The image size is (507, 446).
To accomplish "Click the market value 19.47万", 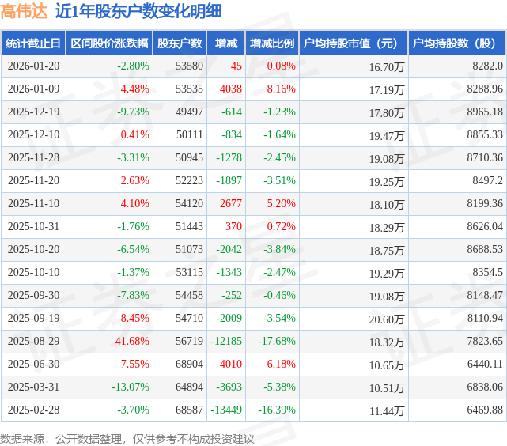I will 387,136.
